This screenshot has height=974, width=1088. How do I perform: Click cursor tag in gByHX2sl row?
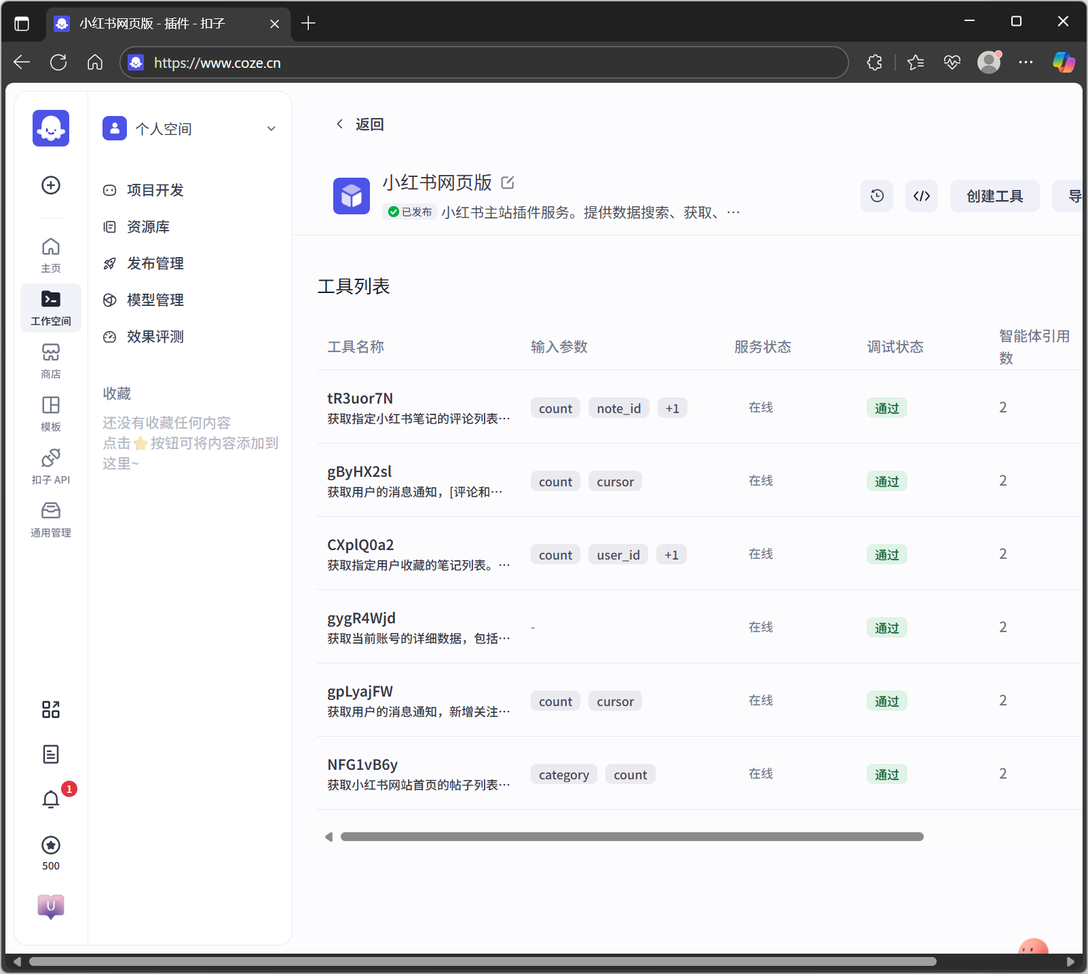coord(615,482)
